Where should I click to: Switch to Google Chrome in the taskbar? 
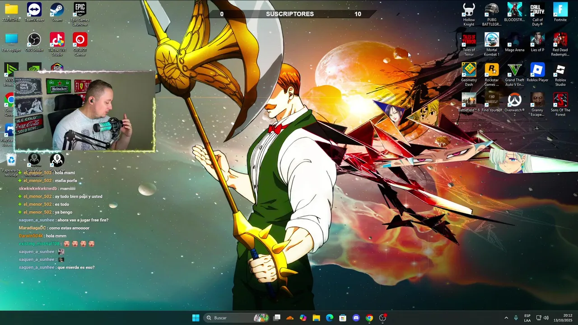point(369,318)
